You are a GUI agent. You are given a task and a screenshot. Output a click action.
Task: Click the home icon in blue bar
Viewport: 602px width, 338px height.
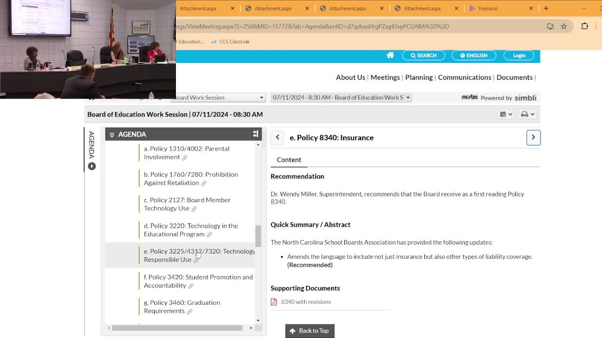390,55
